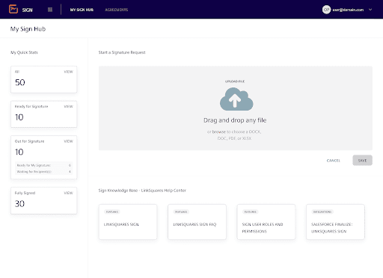Viewport: 383px width, 278px height.
Task: Open the user@domain.com account menu
Action: (348, 10)
